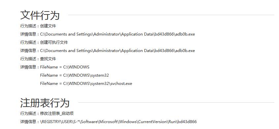Click the 注册表行为 section heading
Image resolution: width=279 pixels, height=129 pixels.
(x=45, y=103)
